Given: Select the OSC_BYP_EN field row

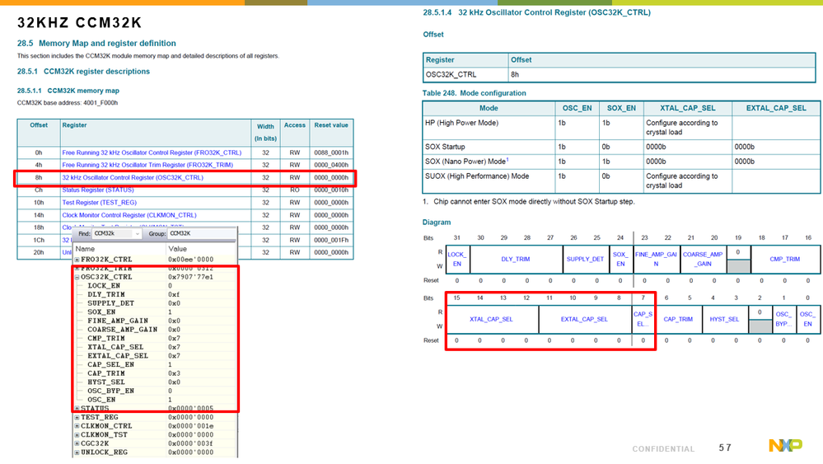Looking at the screenshot, I should [x=155, y=391].
